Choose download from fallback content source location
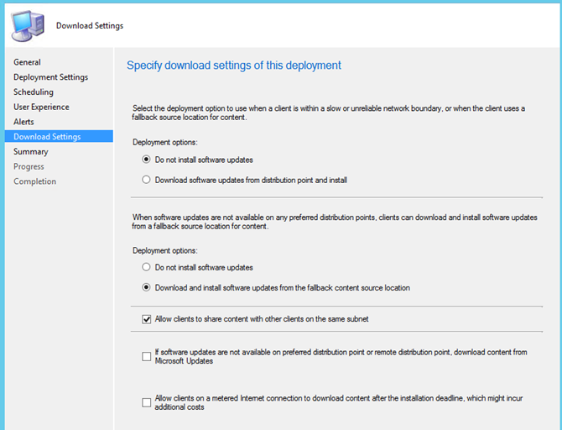The width and height of the screenshot is (562, 430). [x=146, y=287]
